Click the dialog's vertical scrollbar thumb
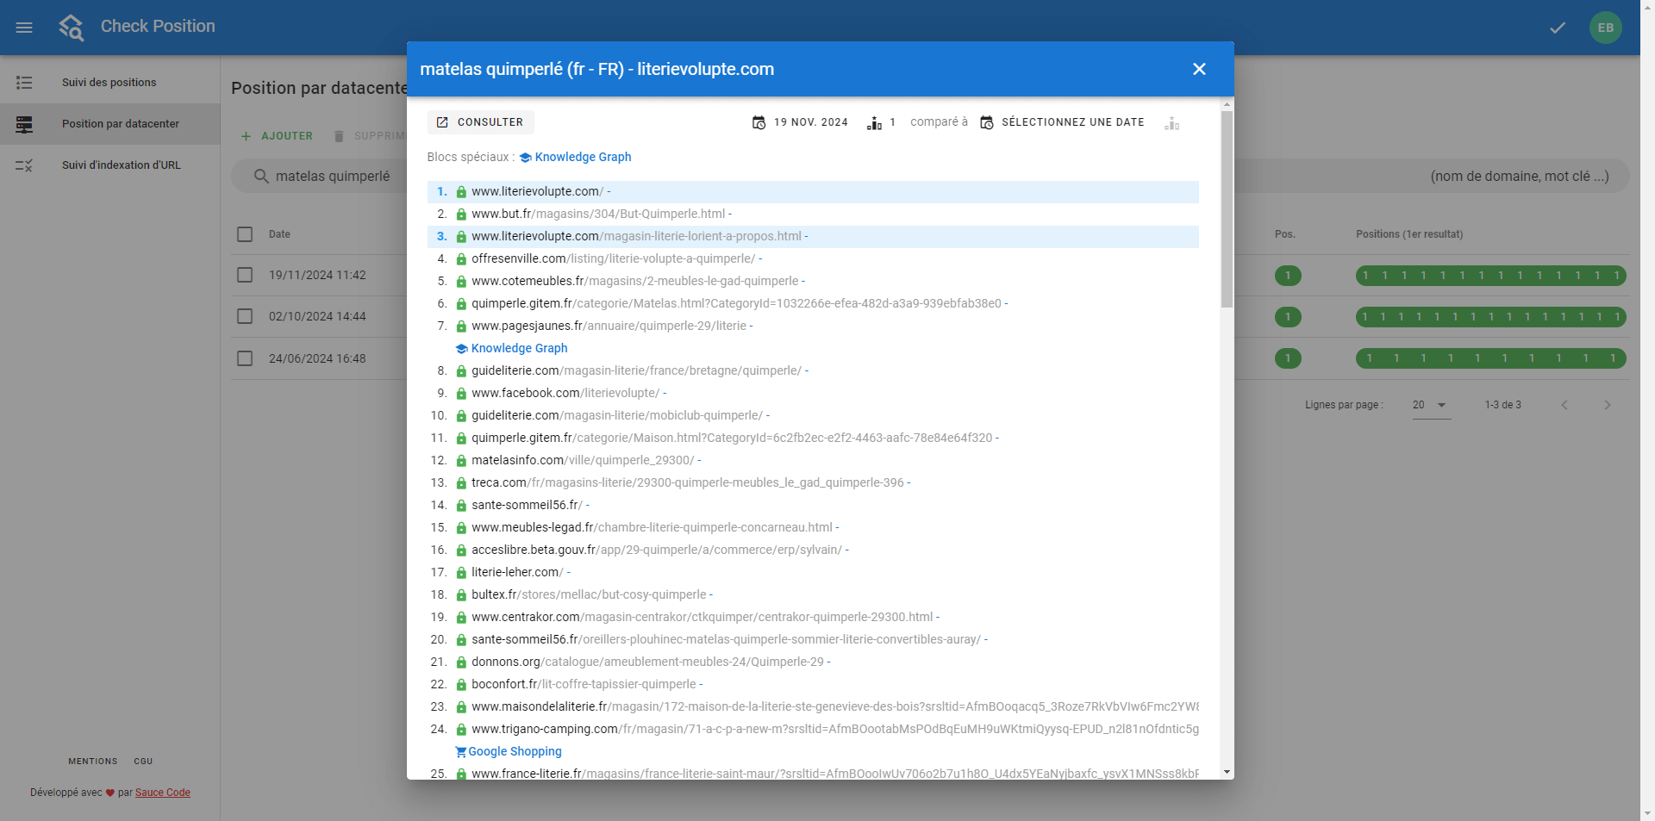Image resolution: width=1655 pixels, height=821 pixels. click(x=1227, y=208)
